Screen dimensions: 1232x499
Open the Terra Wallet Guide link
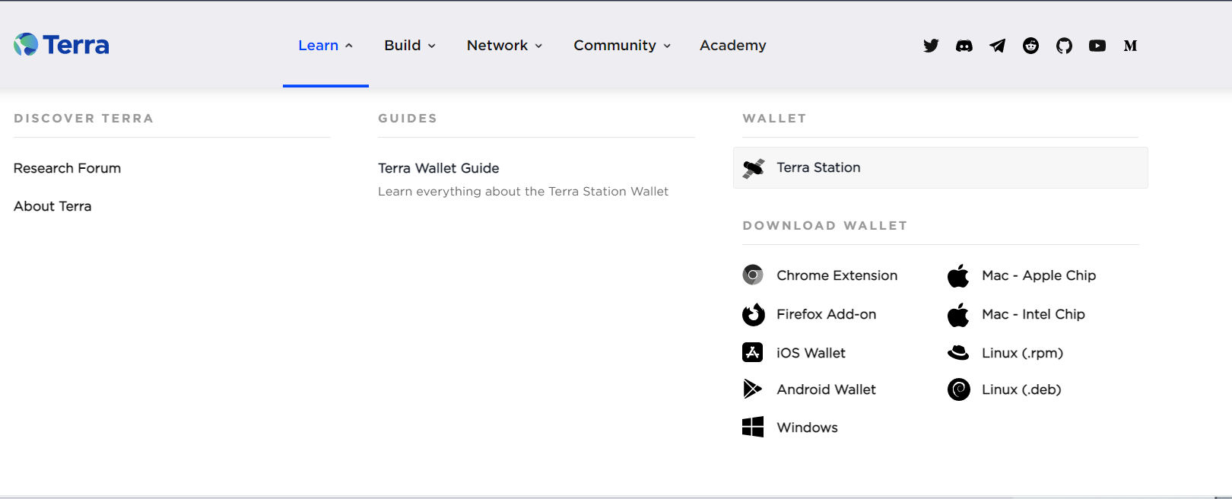coord(439,168)
